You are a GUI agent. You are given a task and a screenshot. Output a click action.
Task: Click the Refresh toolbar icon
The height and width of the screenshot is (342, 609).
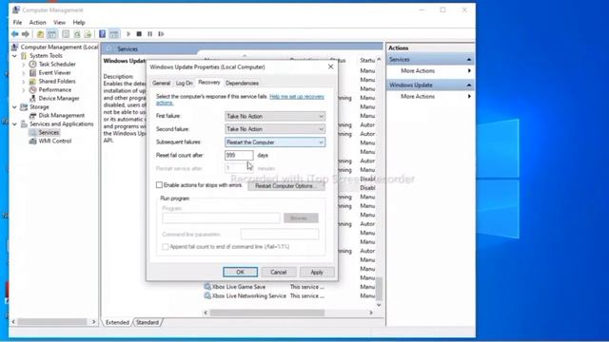pos(77,34)
